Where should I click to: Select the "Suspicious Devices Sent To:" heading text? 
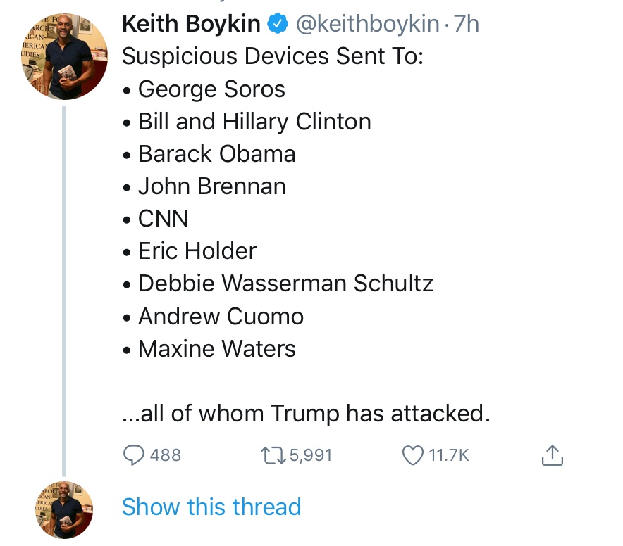(x=272, y=57)
